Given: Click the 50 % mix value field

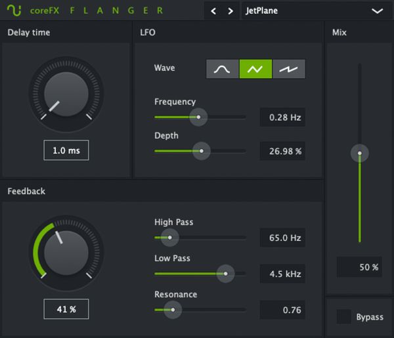Looking at the screenshot, I should coord(359,267).
